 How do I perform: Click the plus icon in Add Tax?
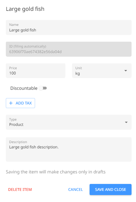point(11,103)
